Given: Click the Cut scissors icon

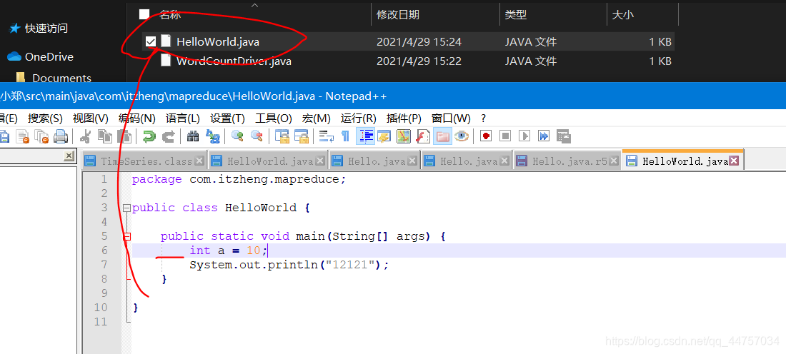Looking at the screenshot, I should (85, 136).
